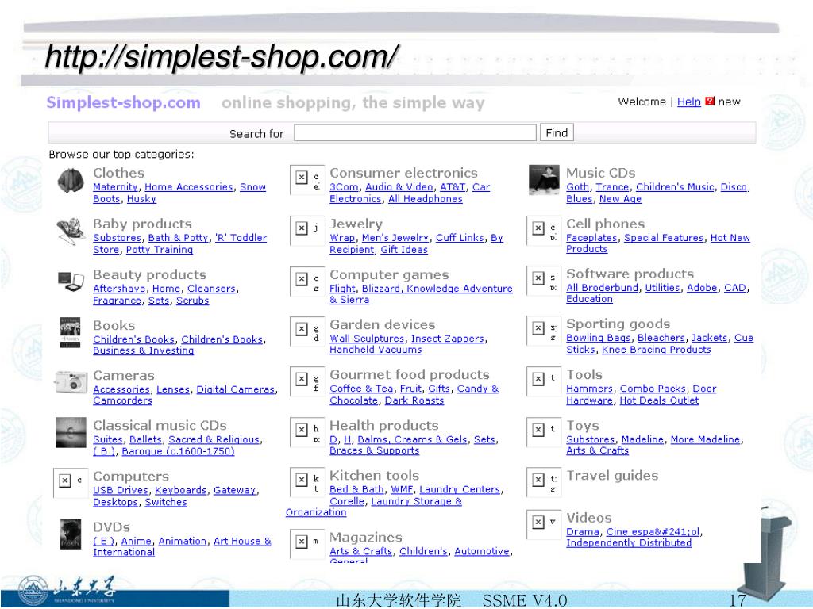This screenshot has width=813, height=609.
Task: Open the Automotive link under Magazines
Action: pyautogui.click(x=482, y=552)
